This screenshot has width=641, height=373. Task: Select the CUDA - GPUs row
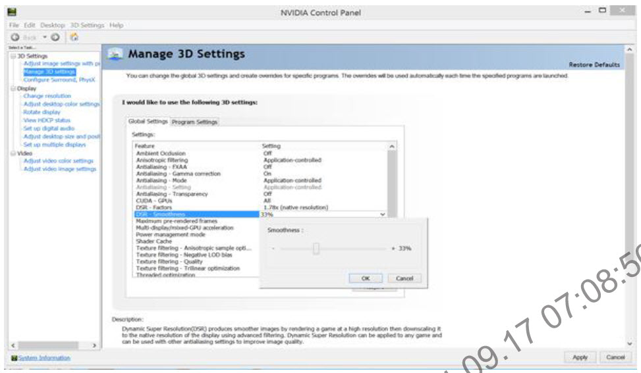pyautogui.click(x=260, y=201)
